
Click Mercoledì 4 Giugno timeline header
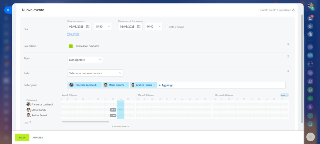224,95
